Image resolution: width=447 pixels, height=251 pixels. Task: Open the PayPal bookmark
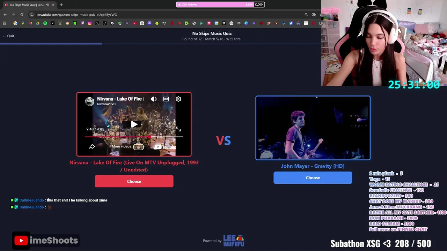[x=284, y=23]
